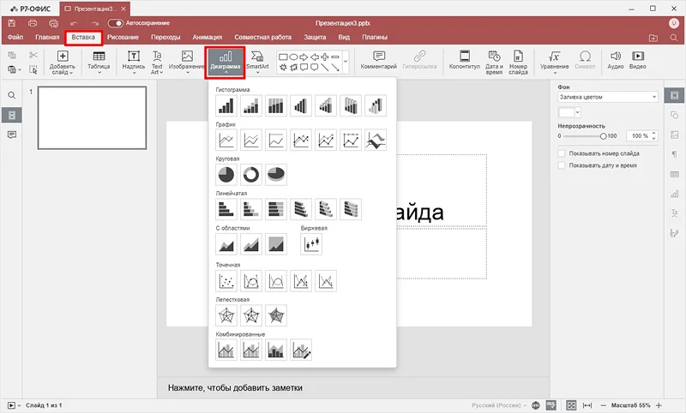
Task: Switch to Рисование tab
Action: point(123,37)
